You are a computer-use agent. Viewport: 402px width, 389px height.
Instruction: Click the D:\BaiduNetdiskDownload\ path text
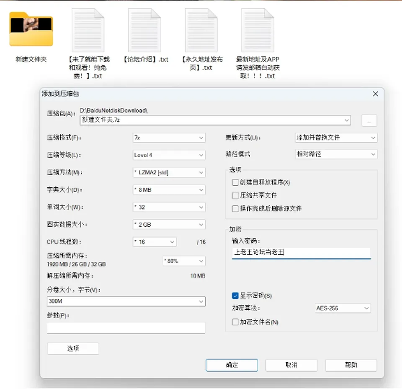(113, 110)
